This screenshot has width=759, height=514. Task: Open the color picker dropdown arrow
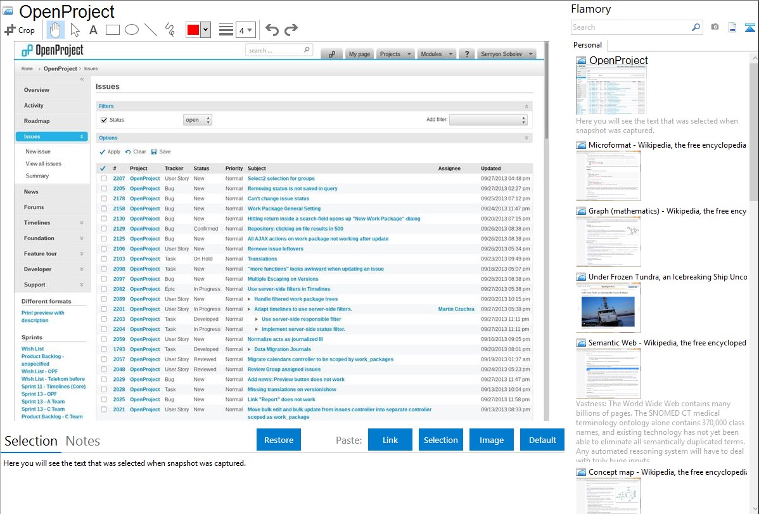coord(205,30)
